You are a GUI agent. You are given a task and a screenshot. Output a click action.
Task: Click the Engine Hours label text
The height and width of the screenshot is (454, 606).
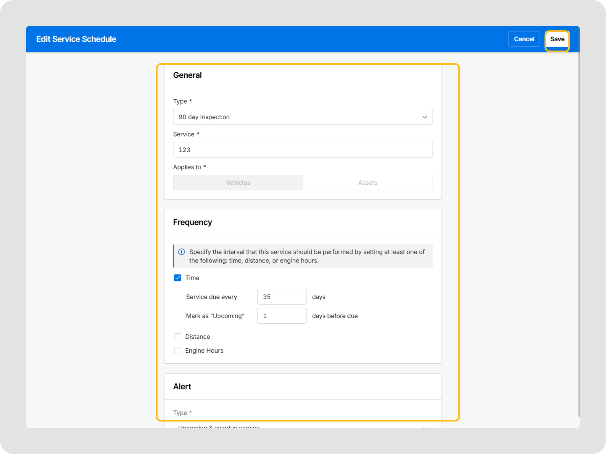click(x=204, y=351)
